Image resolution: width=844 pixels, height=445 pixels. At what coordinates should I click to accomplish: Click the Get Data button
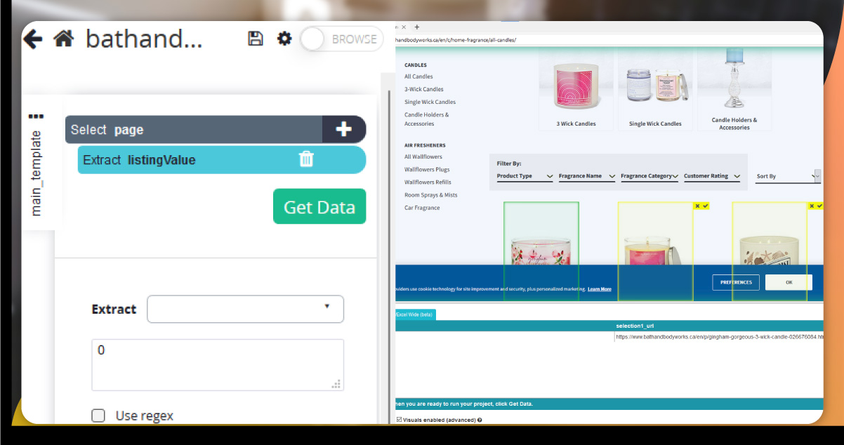(319, 206)
